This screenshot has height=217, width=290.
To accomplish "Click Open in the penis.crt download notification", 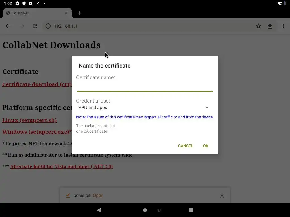I will (98, 196).
